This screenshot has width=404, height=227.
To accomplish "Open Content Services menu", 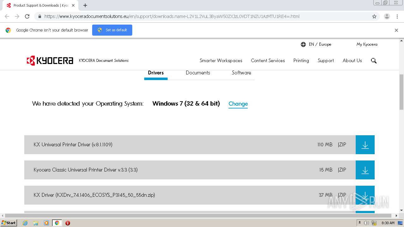I will [268, 61].
